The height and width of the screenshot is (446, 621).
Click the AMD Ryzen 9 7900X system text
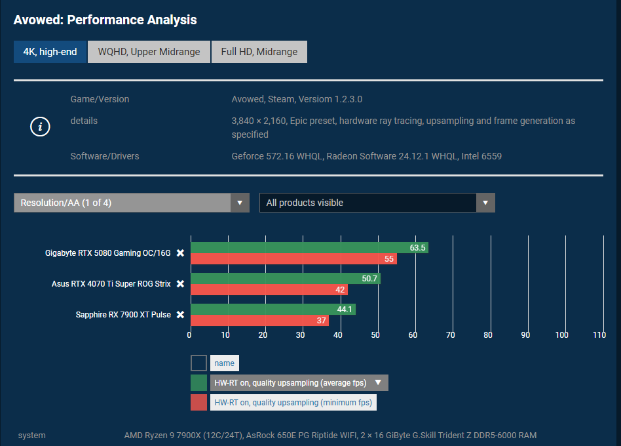330,436
